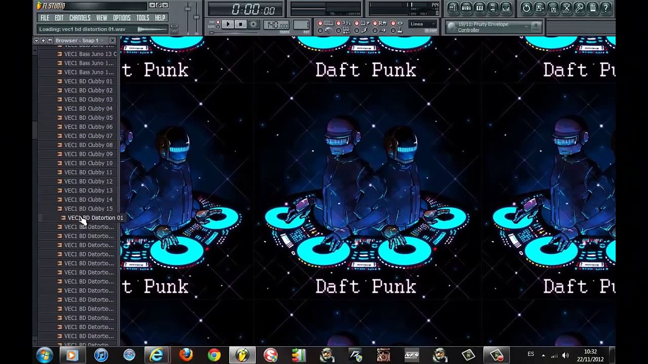Open Firefox from the taskbar

(186, 355)
